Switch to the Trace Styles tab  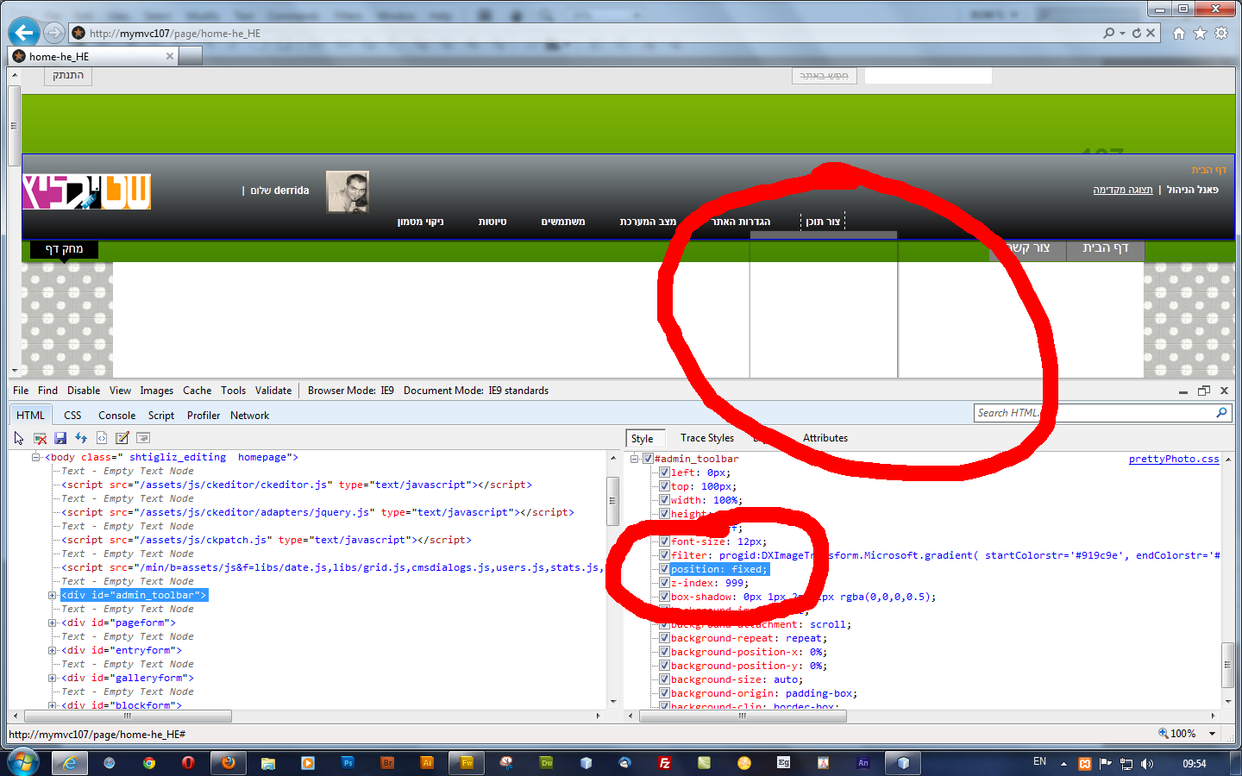(x=707, y=438)
